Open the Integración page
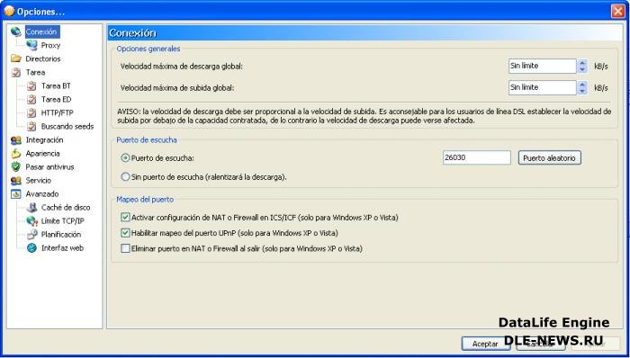This screenshot has height=358, width=630. coord(44,140)
